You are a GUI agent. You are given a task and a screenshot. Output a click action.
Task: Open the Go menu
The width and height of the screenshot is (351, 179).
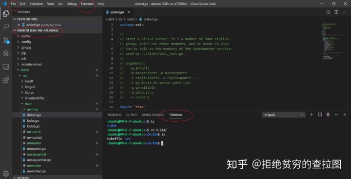pyautogui.click(x=60, y=4)
